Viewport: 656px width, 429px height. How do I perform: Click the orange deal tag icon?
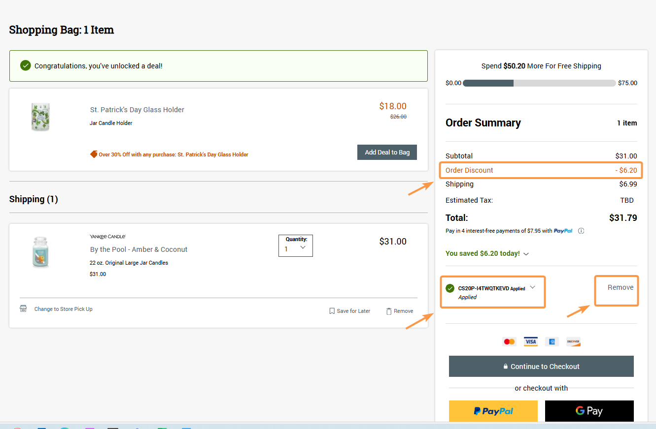click(94, 154)
